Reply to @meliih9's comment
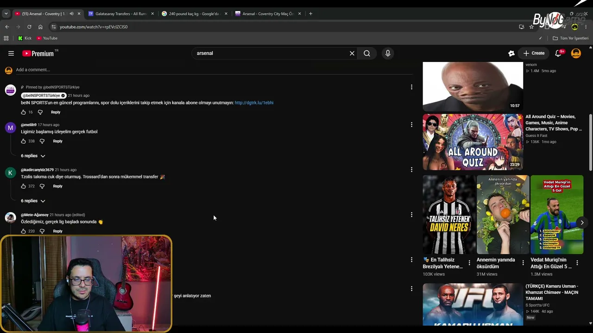The height and width of the screenshot is (333, 593). pyautogui.click(x=57, y=141)
